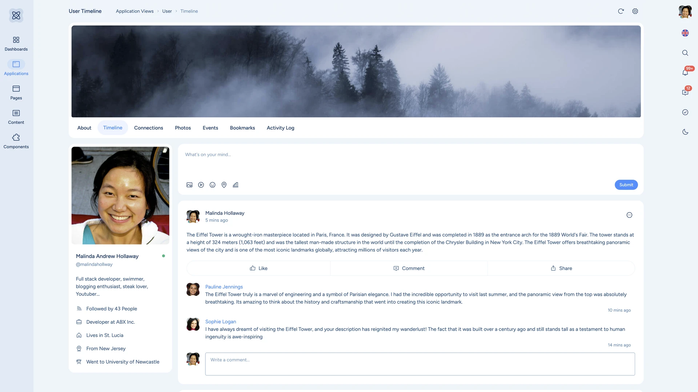Add an image to the post
The width and height of the screenshot is (698, 392).
189,185
